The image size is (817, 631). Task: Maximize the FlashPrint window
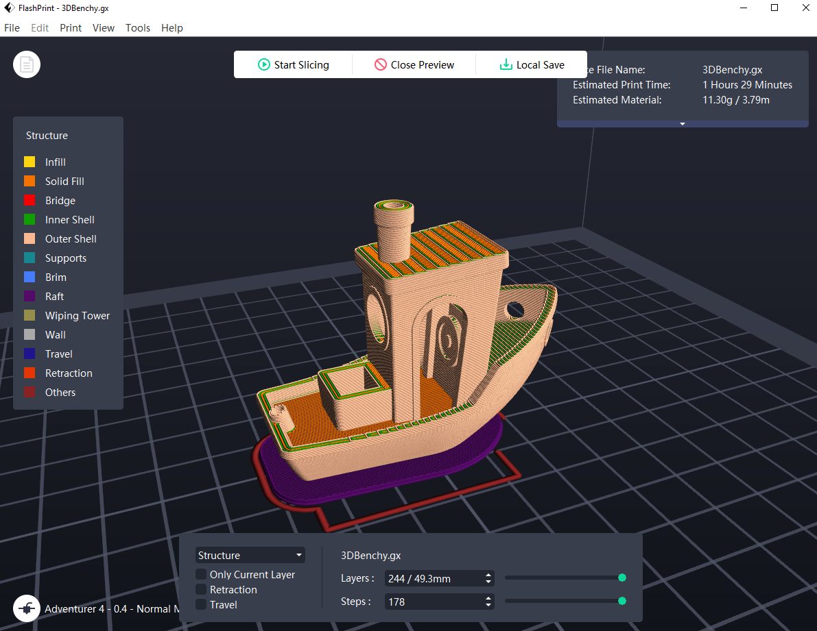click(774, 8)
